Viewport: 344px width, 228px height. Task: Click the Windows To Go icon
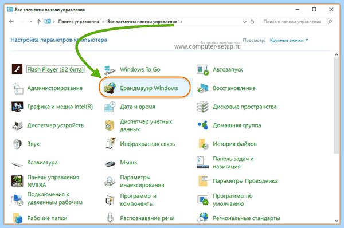pyautogui.click(x=110, y=70)
